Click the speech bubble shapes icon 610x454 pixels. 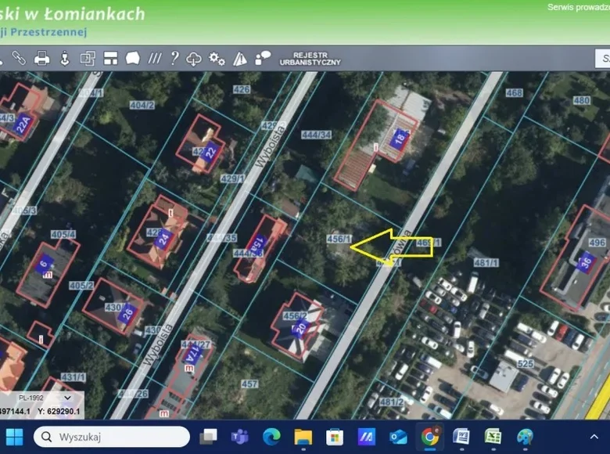click(x=263, y=58)
